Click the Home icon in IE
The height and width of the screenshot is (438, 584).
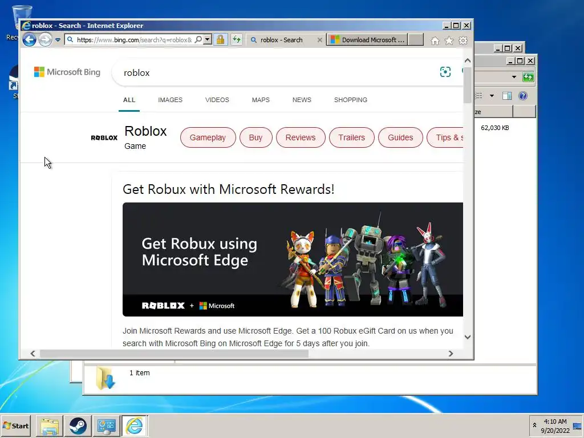point(435,40)
